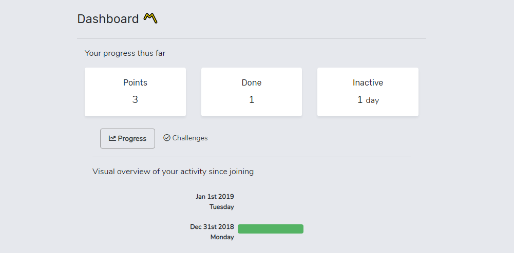Image resolution: width=514 pixels, height=253 pixels.
Task: Click the green Dec 31st activity bar
Action: coord(271,229)
